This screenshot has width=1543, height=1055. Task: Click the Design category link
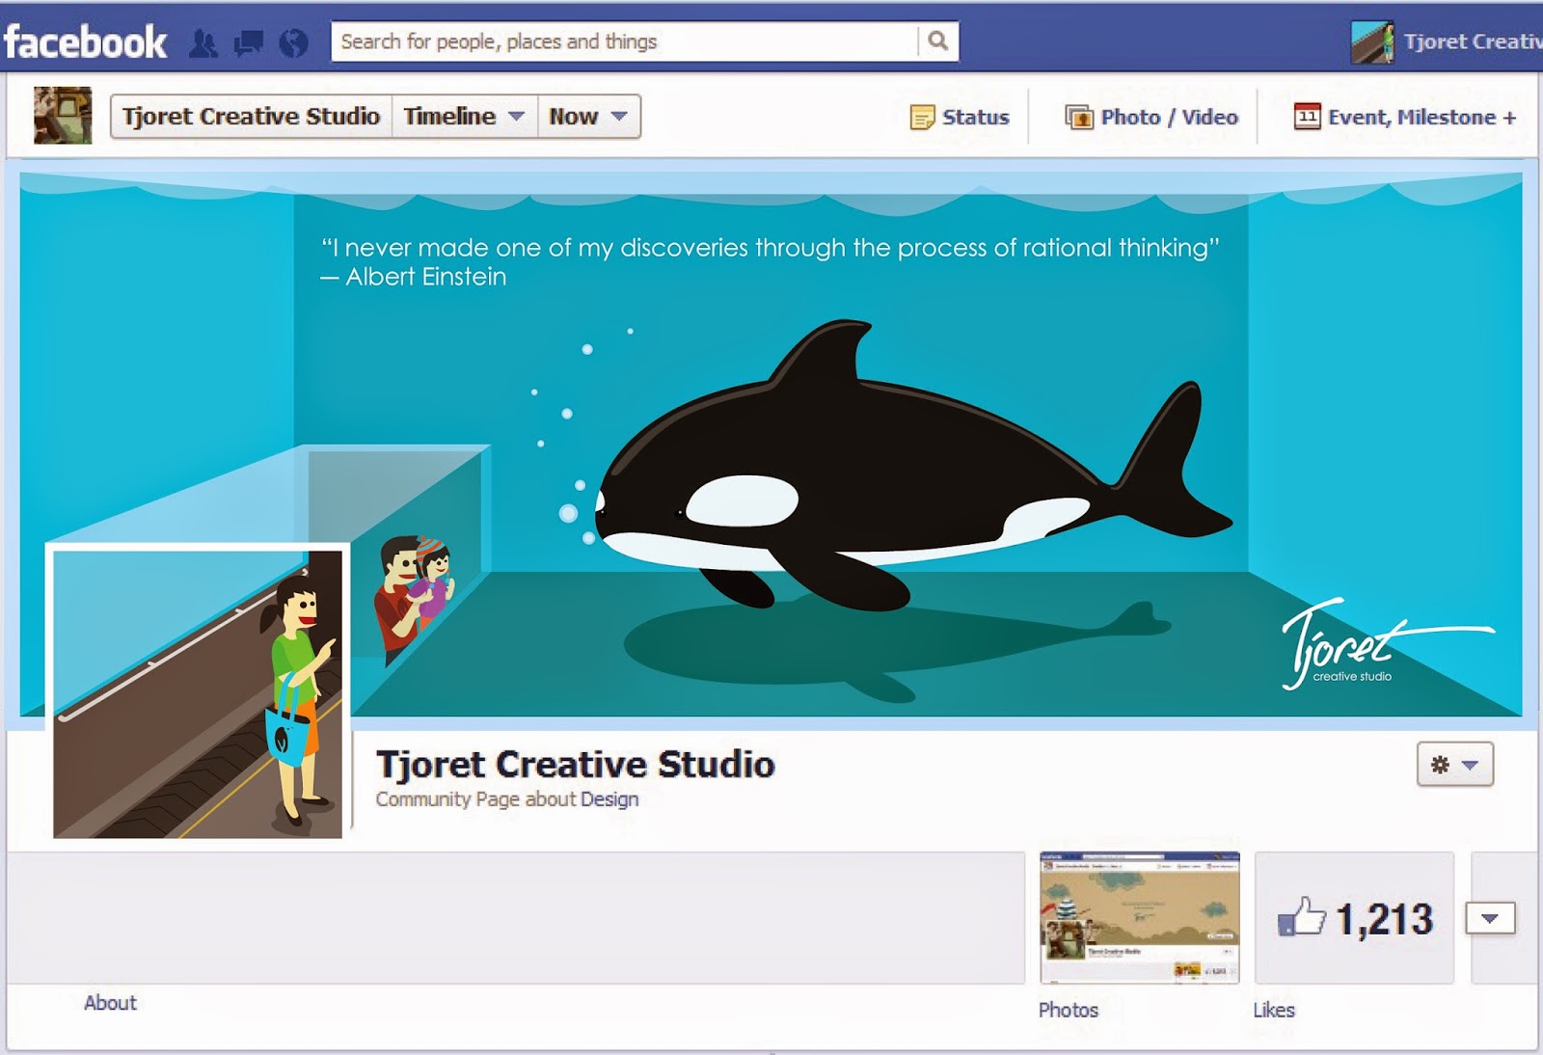coord(609,799)
